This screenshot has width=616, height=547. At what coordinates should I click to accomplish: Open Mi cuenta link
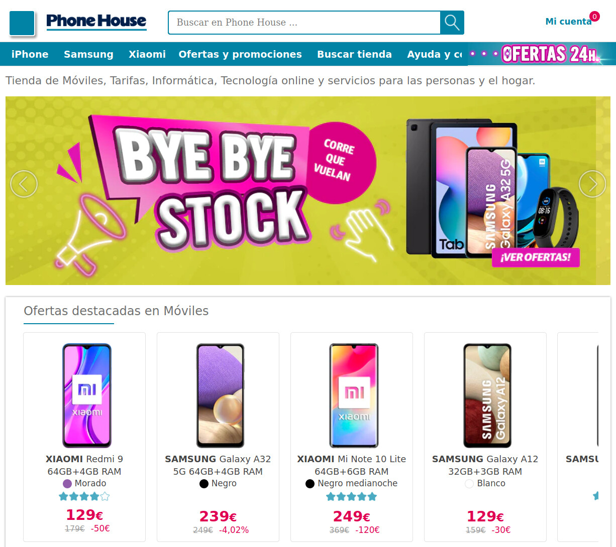click(568, 22)
